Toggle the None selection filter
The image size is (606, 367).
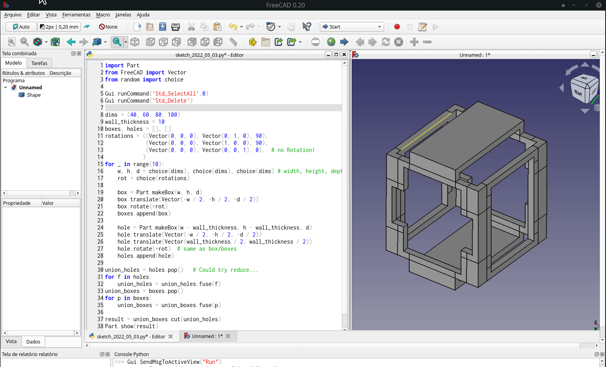(108, 27)
